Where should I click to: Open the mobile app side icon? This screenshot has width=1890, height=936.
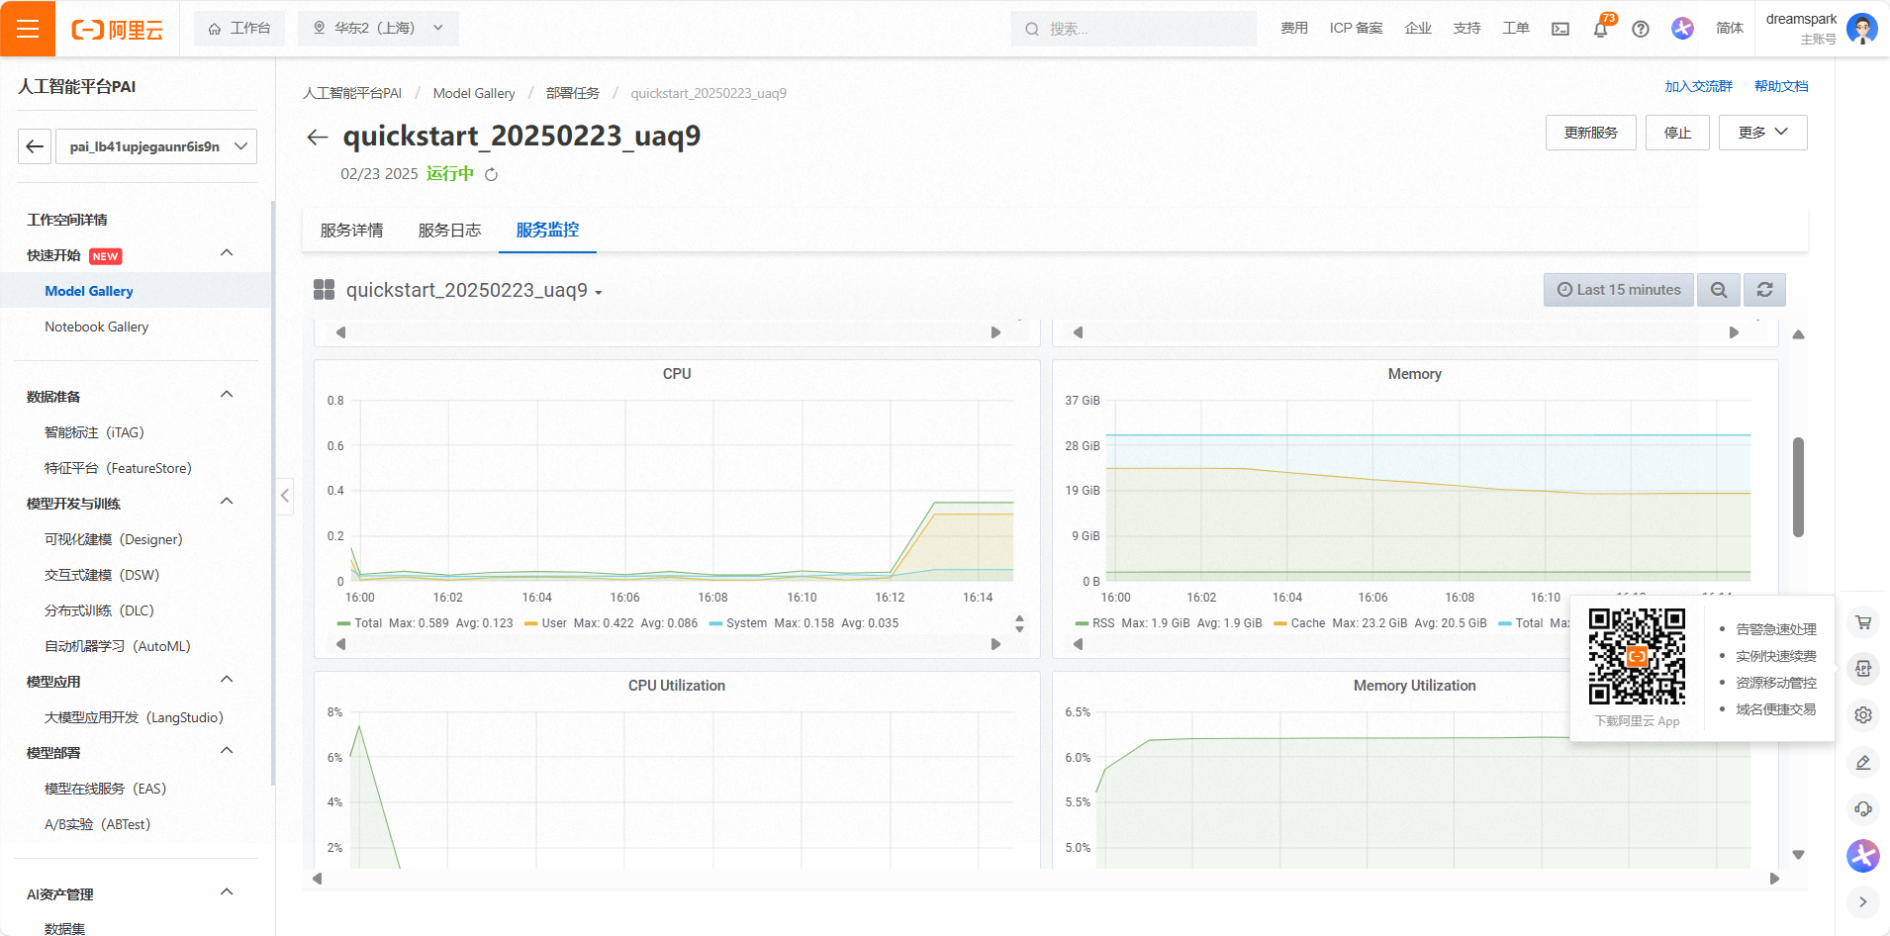(x=1863, y=669)
